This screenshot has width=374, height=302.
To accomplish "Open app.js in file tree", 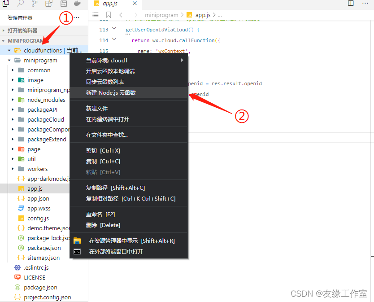I will (35, 188).
